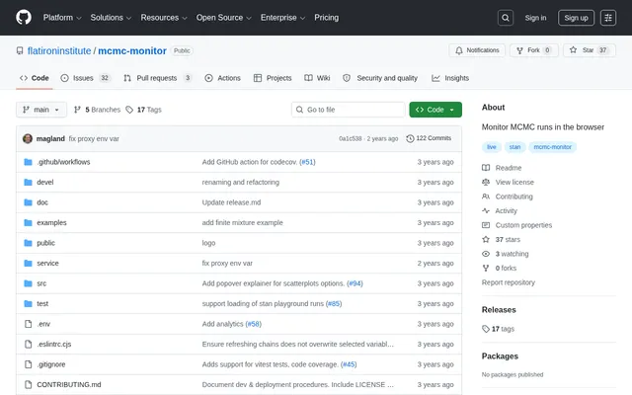The width and height of the screenshot is (632, 395).
Task: Open the search magnifier button
Action: (505, 18)
